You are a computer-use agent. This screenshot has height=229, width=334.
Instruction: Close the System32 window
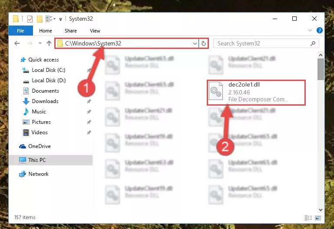point(314,19)
